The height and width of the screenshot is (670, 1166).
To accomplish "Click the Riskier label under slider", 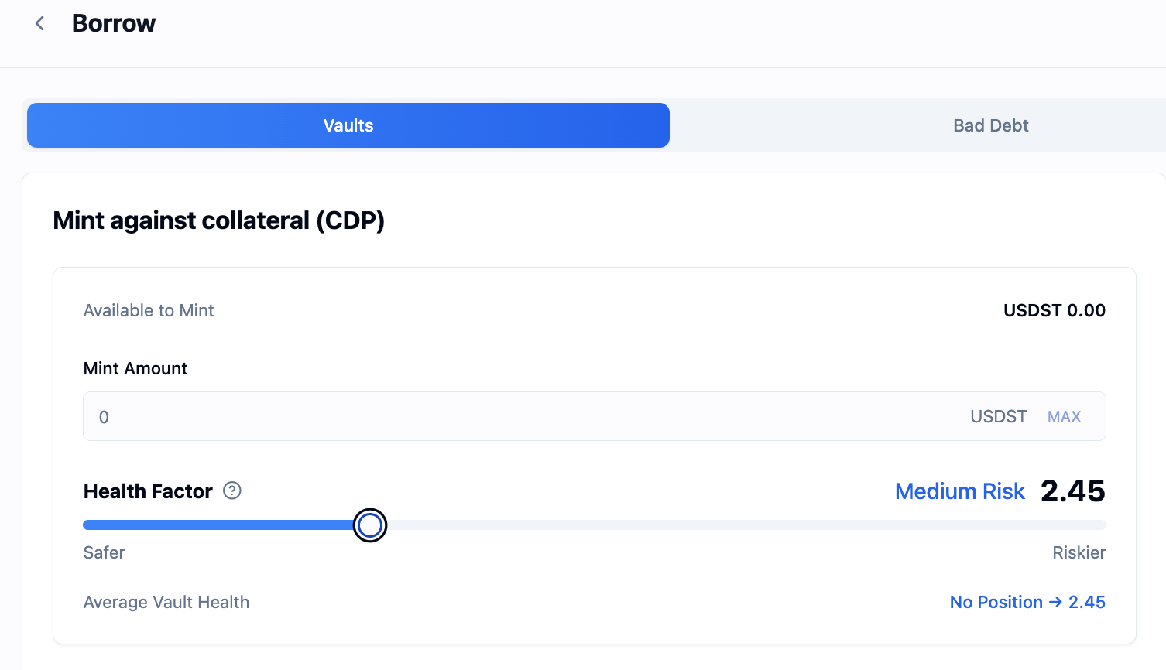I will [1079, 552].
